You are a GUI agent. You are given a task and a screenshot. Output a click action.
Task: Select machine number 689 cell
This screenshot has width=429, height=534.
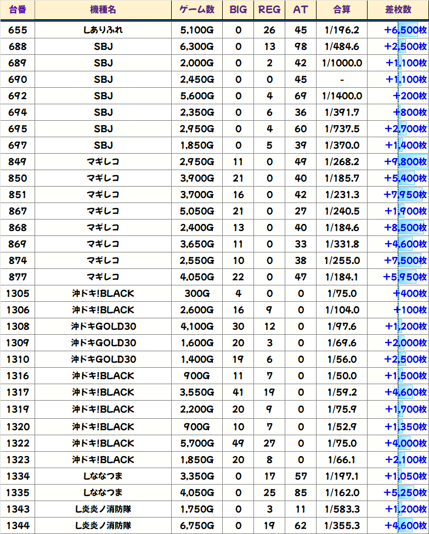18,63
